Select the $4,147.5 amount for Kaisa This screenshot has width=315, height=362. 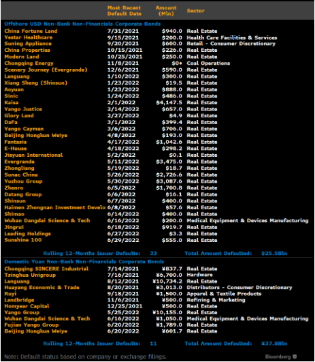point(169,102)
